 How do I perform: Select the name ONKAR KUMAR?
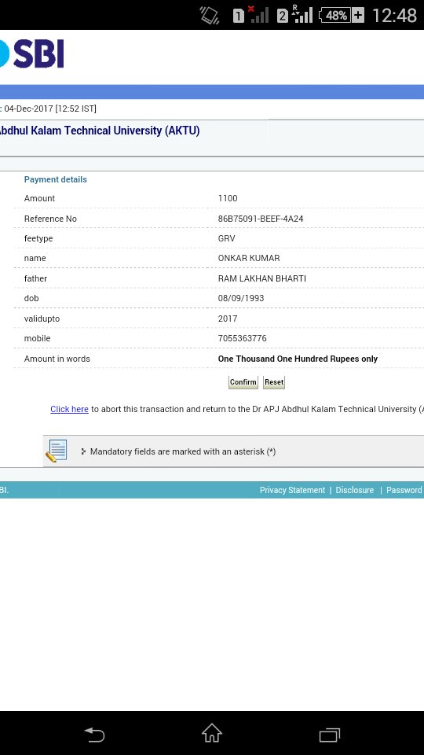[x=249, y=259]
